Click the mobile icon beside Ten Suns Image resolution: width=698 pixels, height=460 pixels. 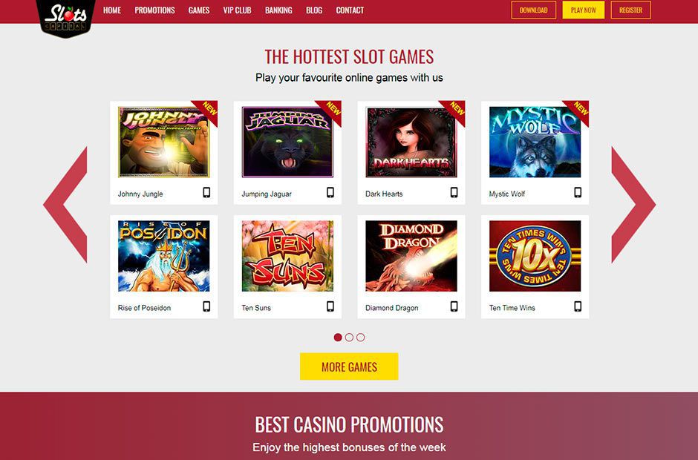tap(330, 306)
